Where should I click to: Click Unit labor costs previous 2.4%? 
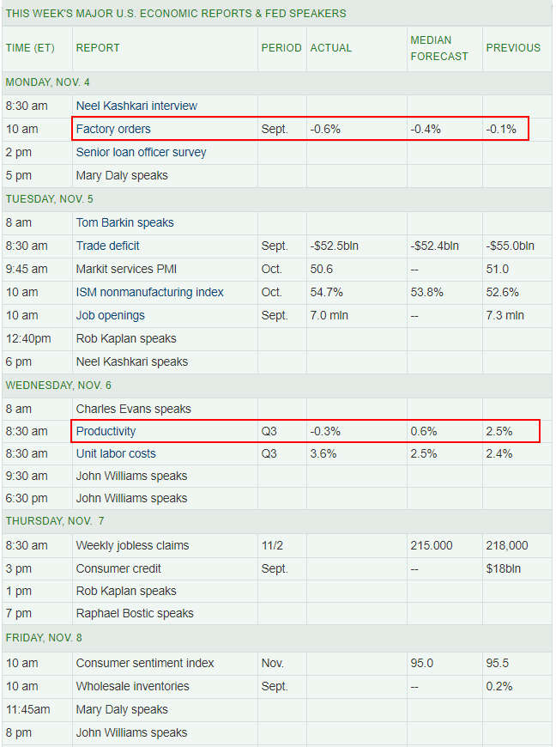[499, 453]
